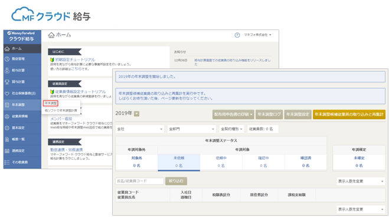The image size is (389, 217).
Task: Open 社会保険事務 heart icon in sidebar
Action: (x=7, y=93)
